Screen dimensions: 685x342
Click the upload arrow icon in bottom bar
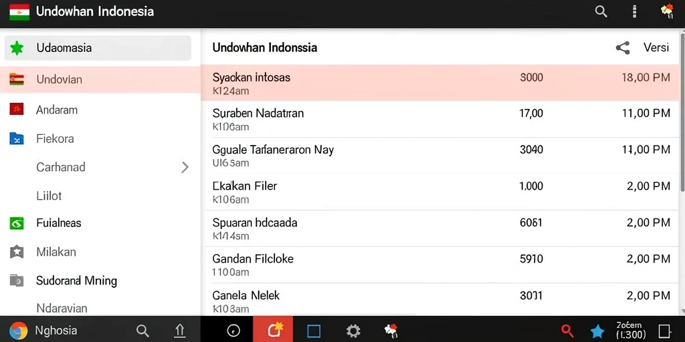coord(179,331)
